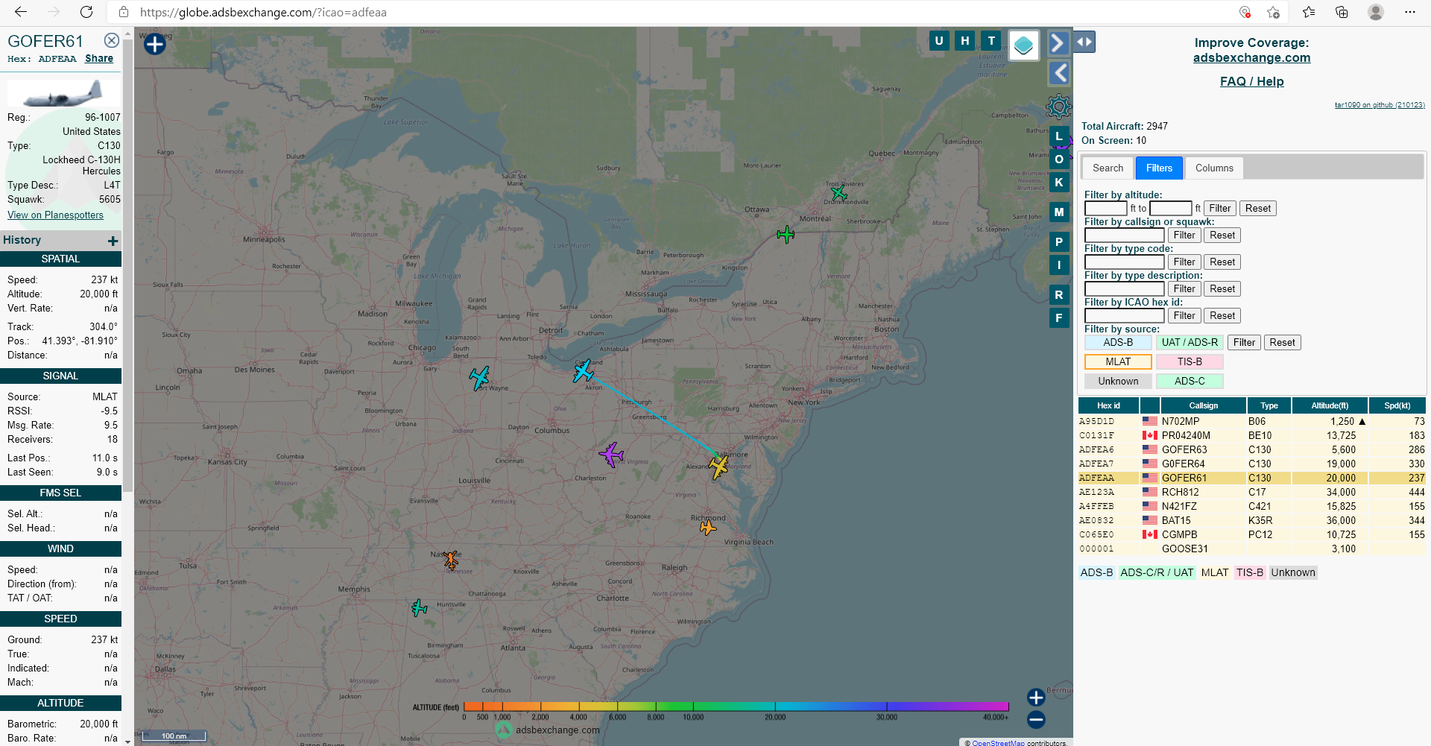Sort table by Callsign column

(1203, 405)
